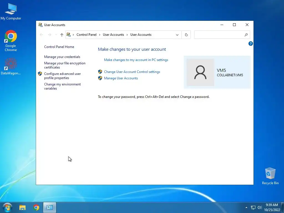
Task: Minimize the User Accounts window
Action: point(222,25)
